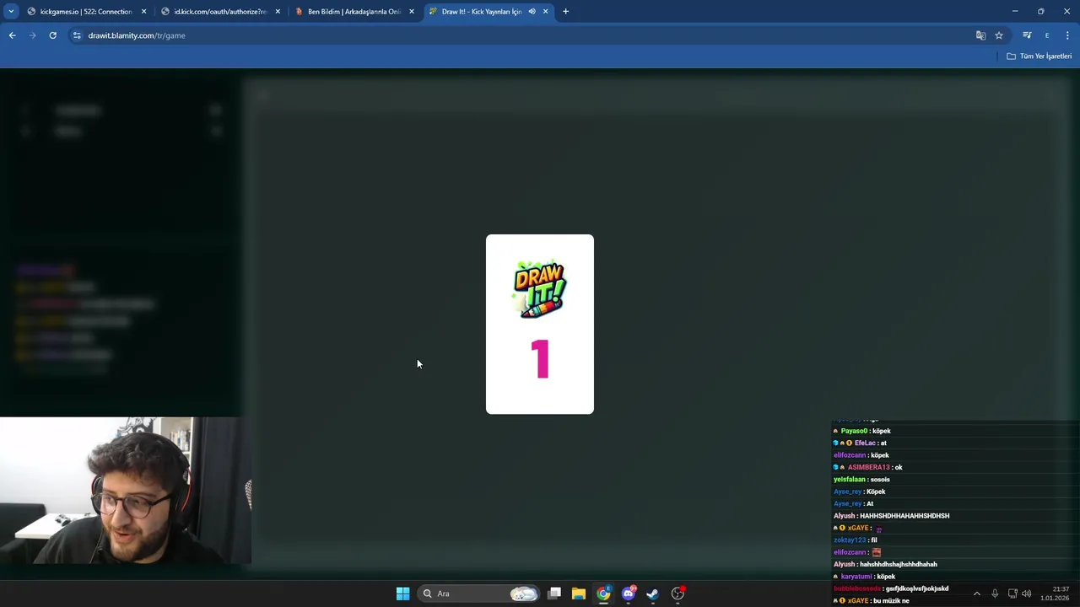The height and width of the screenshot is (607, 1080).
Task: Close the Draw It! tab
Action: [x=546, y=12]
